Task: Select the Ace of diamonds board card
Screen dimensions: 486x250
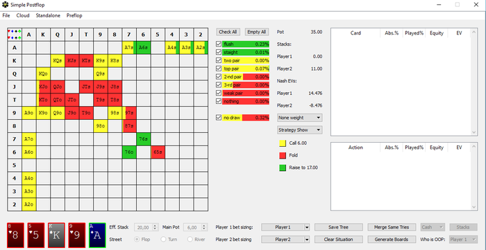Action: tap(97, 235)
